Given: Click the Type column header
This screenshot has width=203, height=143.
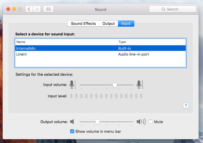Looking at the screenshot, I should pos(151,42).
